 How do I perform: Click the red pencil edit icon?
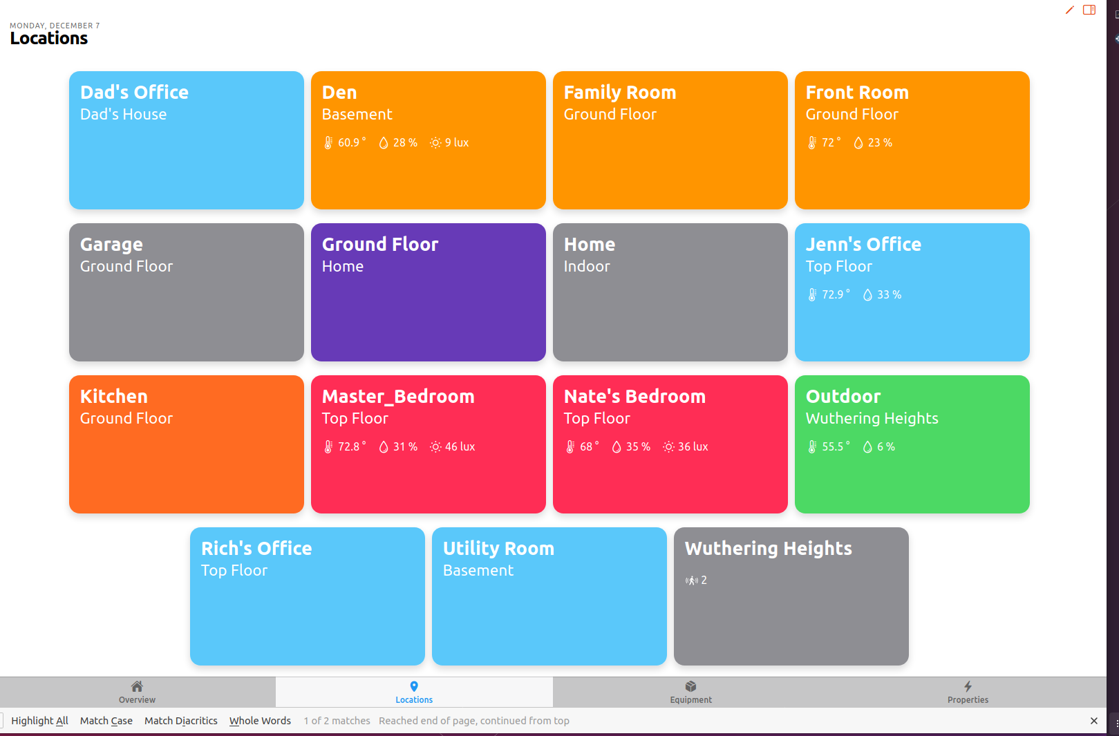[1069, 10]
